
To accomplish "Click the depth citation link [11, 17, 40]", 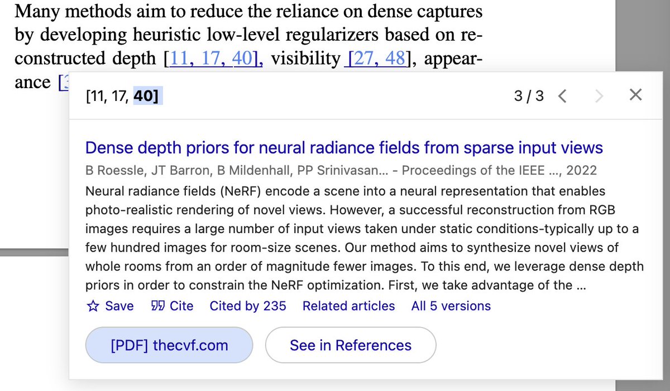I will tap(214, 59).
